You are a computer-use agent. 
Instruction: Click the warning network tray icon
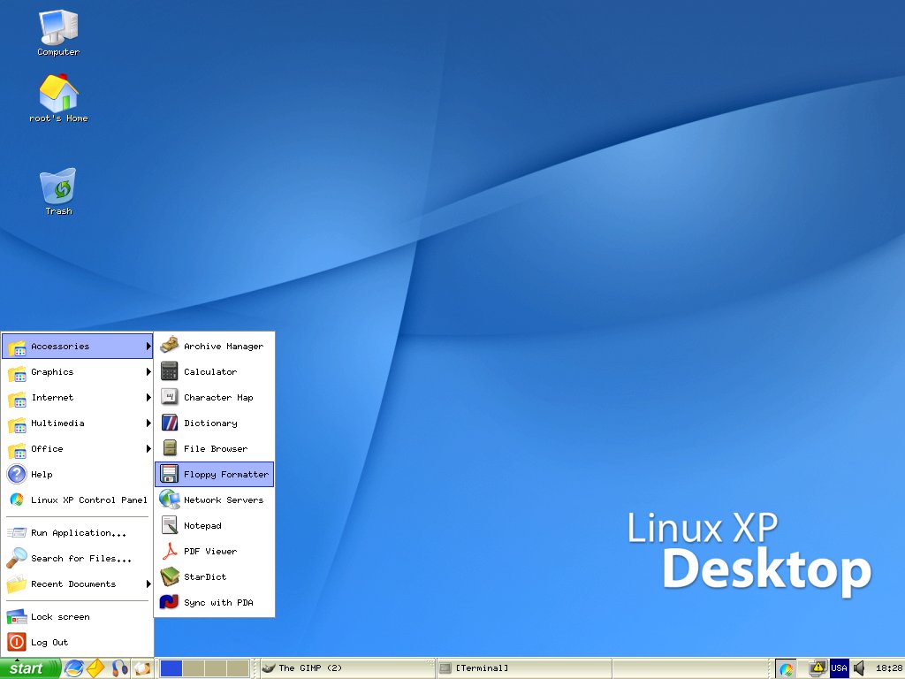click(x=818, y=668)
